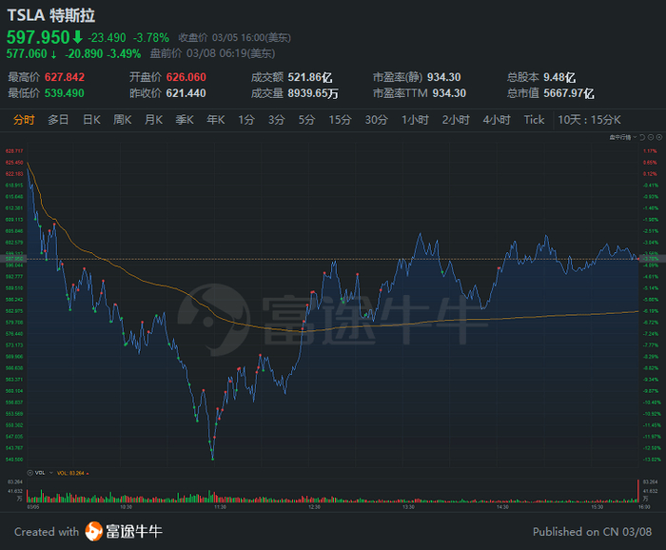The width and height of the screenshot is (666, 550).
Task: Switch to the 周K tab
Action: click(123, 120)
